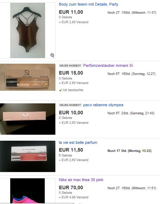The image size is (160, 204).
Task: Click NEUES ANGEBOT badge on Olympea listing
Action: tap(70, 105)
